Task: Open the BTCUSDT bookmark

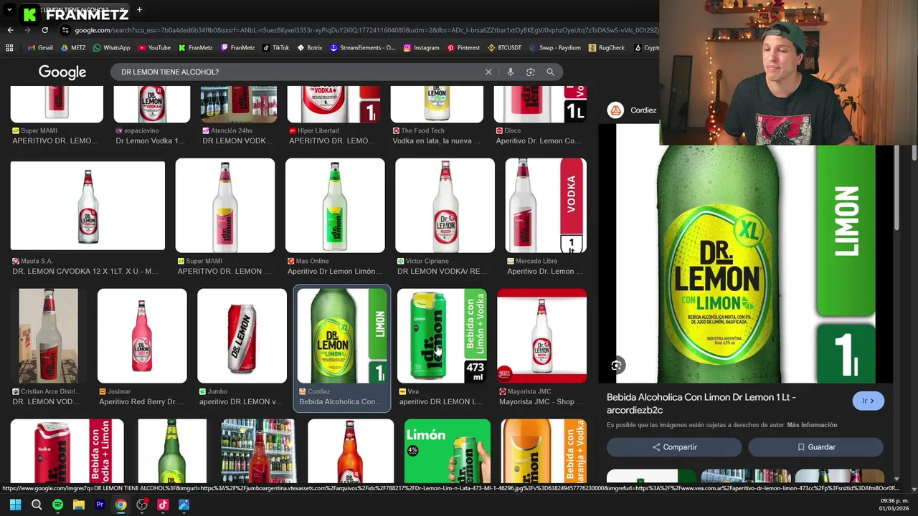Action: 504,48
